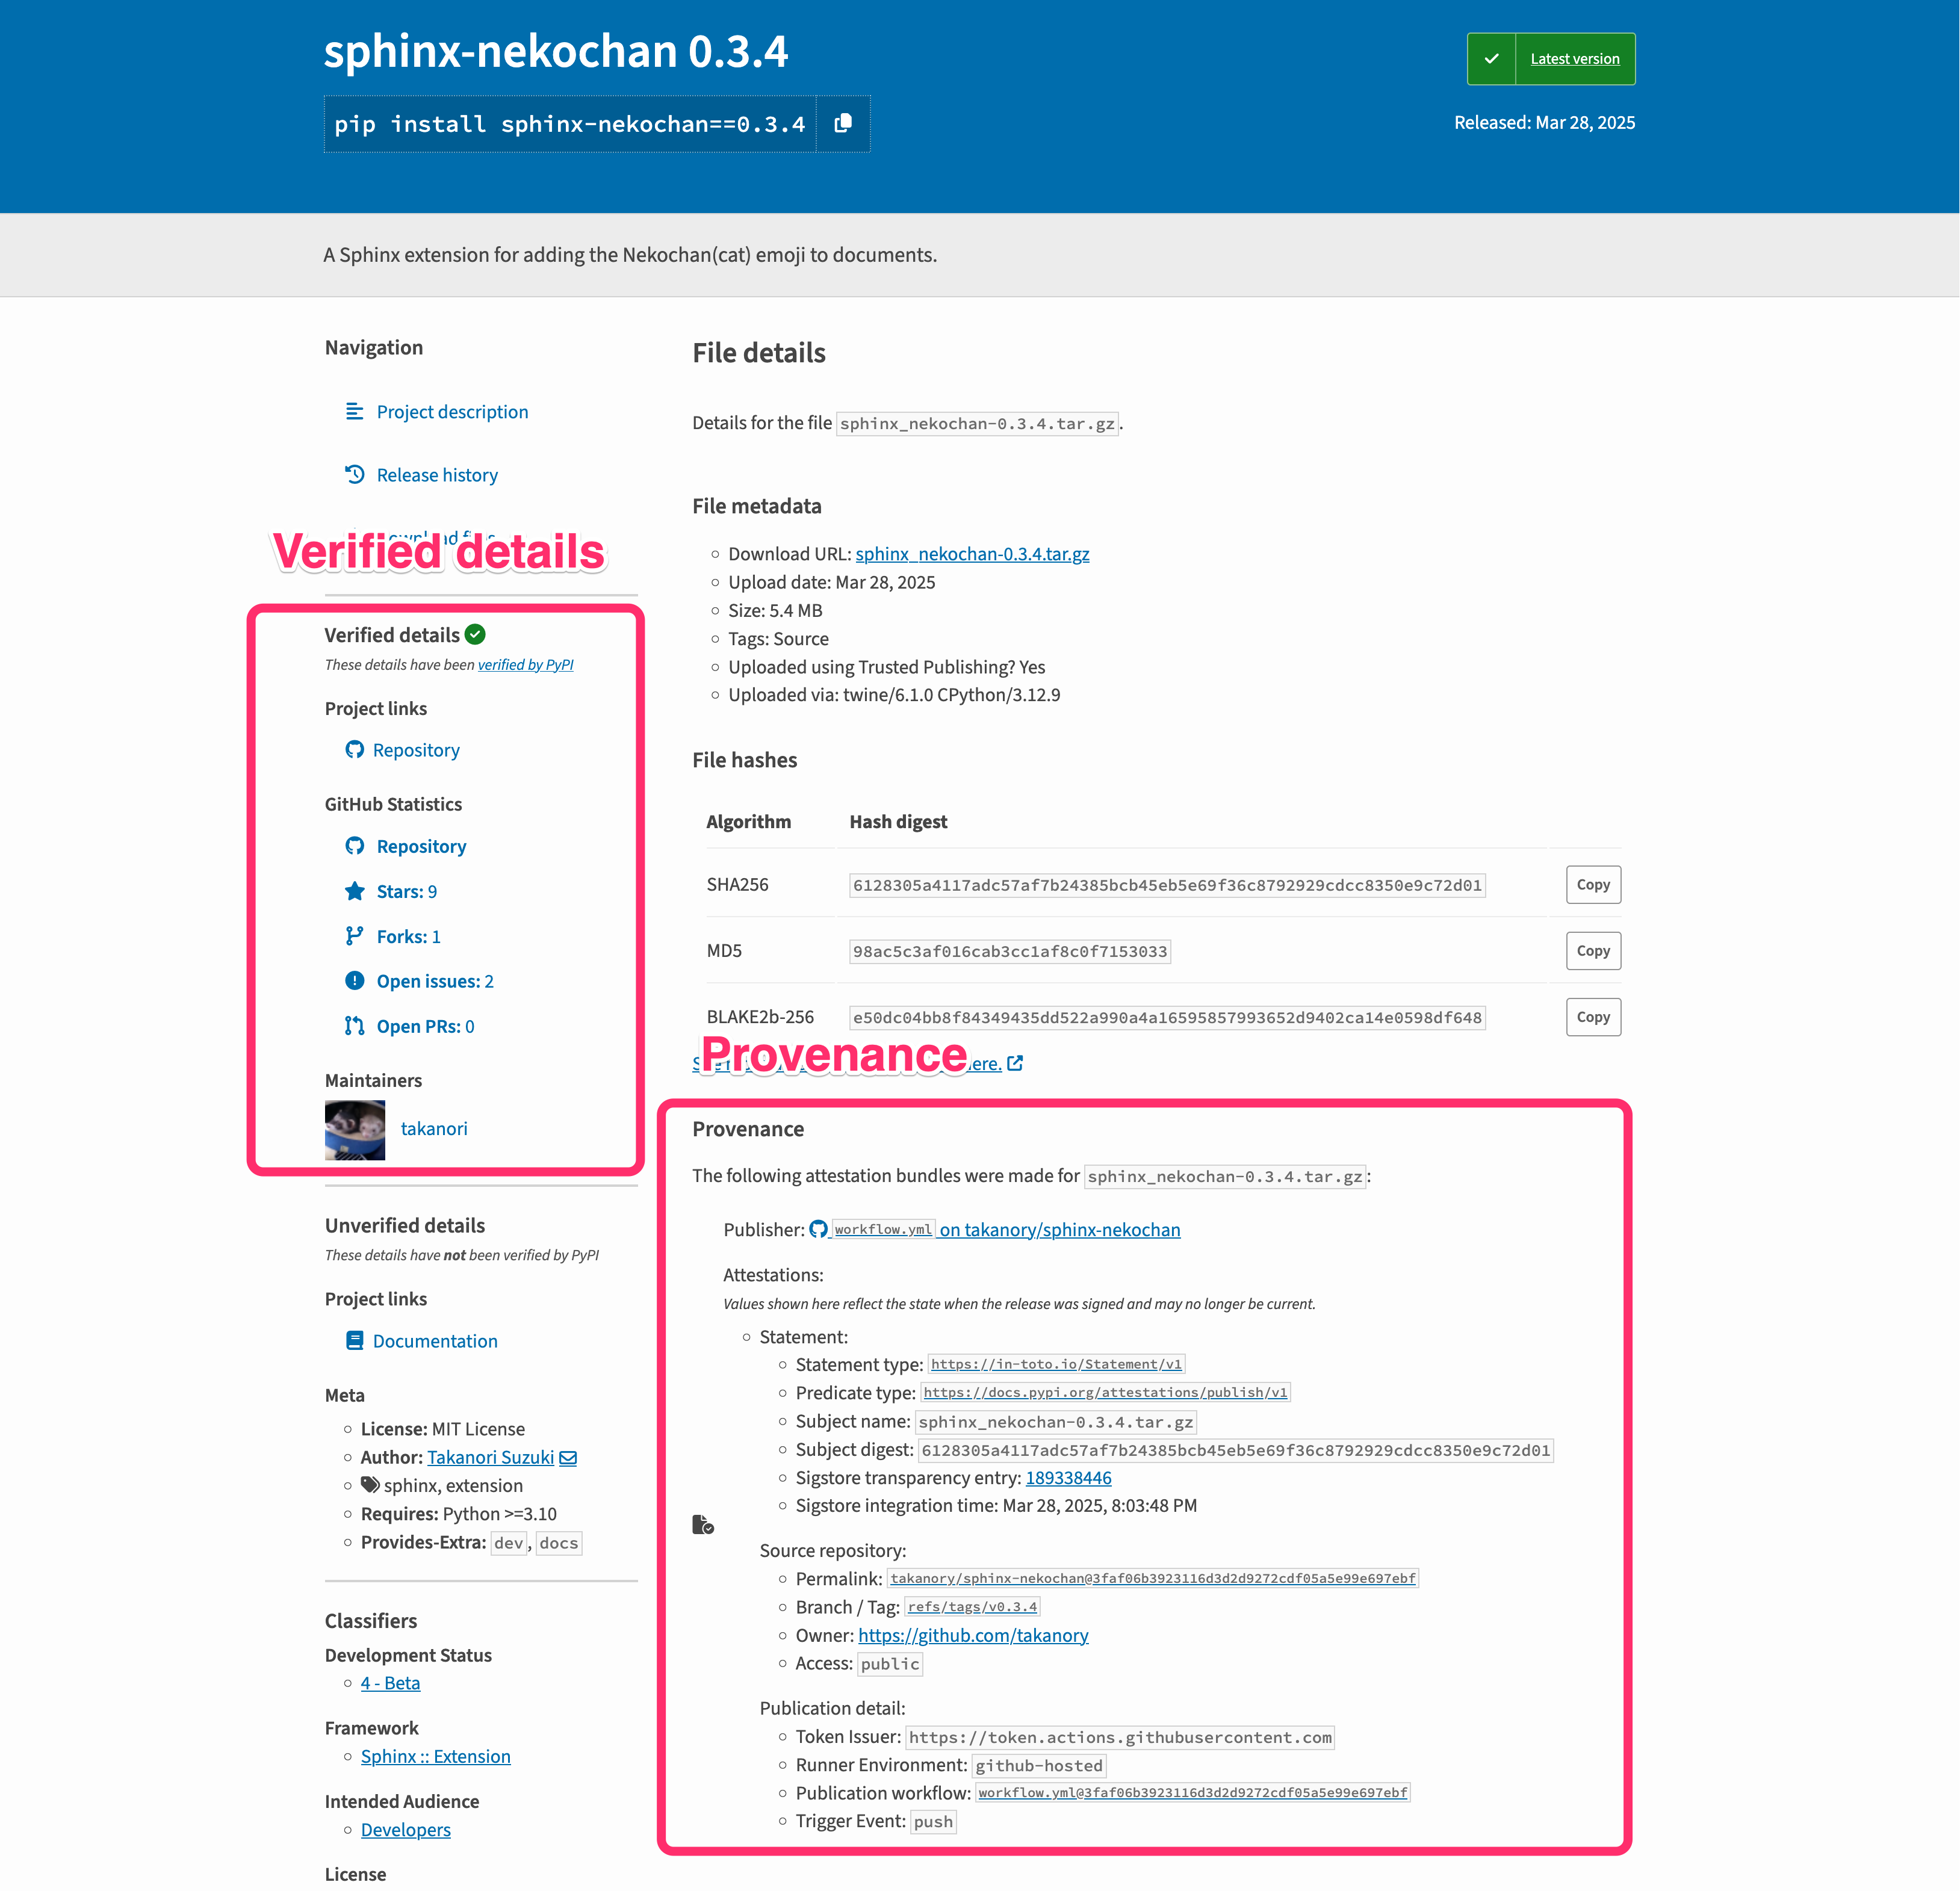Click the GitHub icon beside Stars count

(x=354, y=846)
